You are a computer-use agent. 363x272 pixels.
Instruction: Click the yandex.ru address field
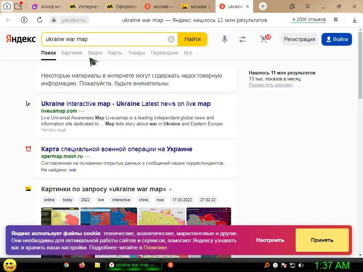73,20
